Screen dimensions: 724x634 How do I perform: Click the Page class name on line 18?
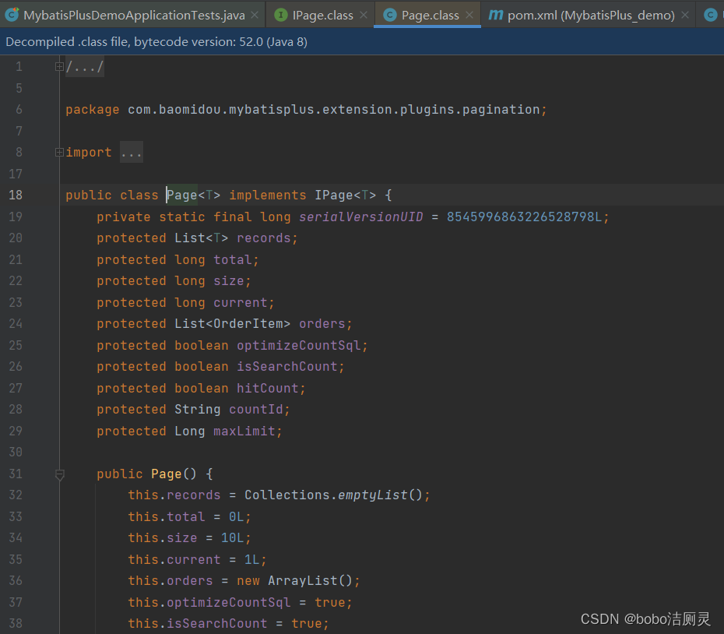tap(181, 195)
